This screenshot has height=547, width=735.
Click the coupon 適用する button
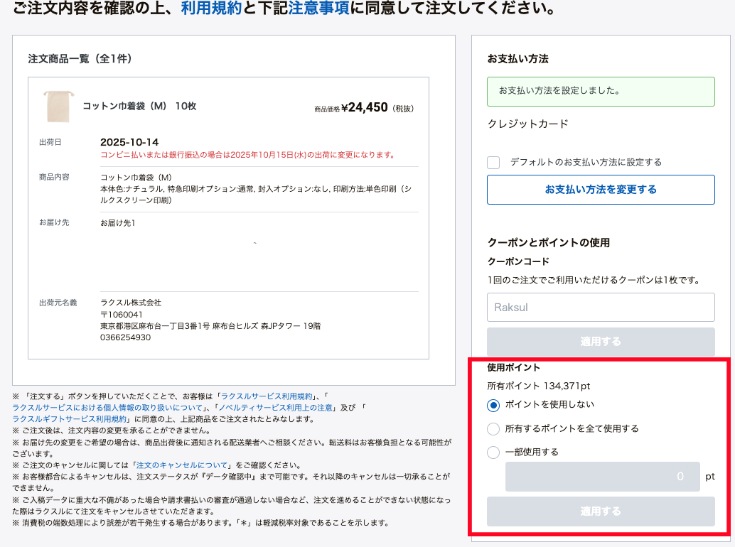tap(601, 342)
